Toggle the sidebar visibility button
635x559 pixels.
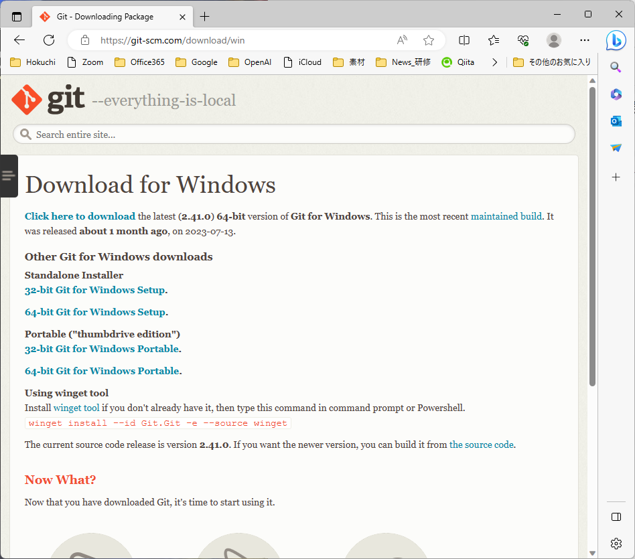[616, 517]
